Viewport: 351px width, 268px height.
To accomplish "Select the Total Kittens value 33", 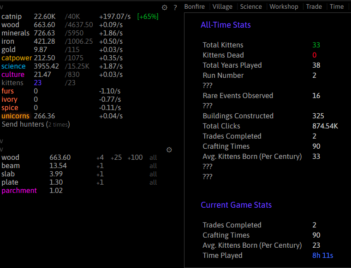I will click(316, 45).
